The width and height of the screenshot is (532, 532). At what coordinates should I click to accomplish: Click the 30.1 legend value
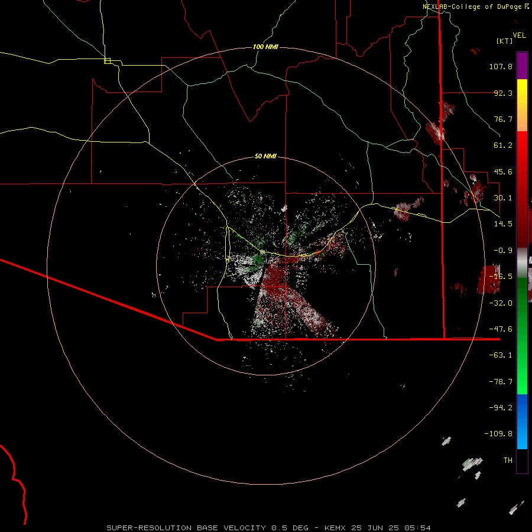pyautogui.click(x=503, y=198)
